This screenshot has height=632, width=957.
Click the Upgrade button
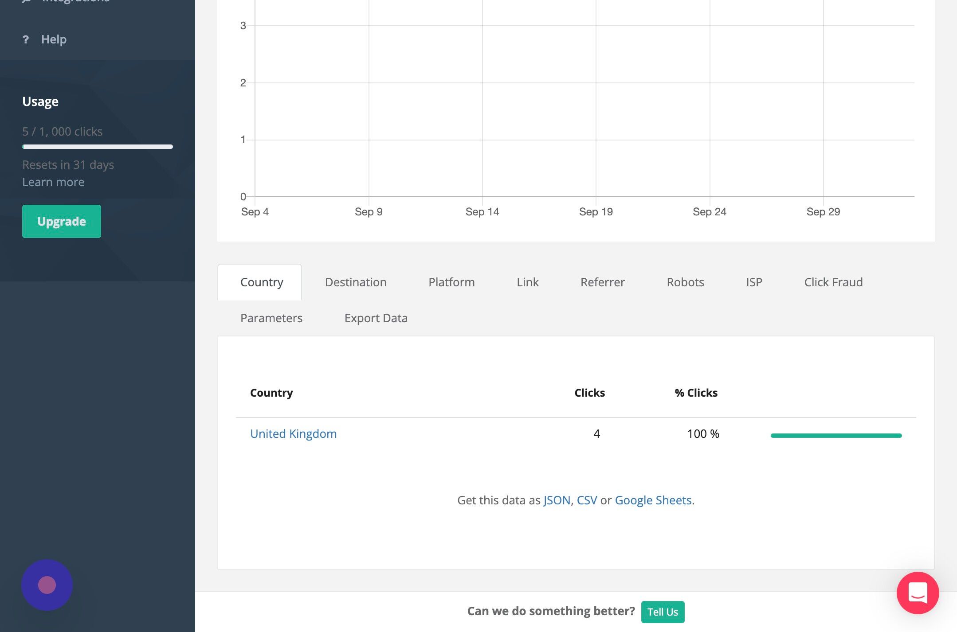point(62,221)
